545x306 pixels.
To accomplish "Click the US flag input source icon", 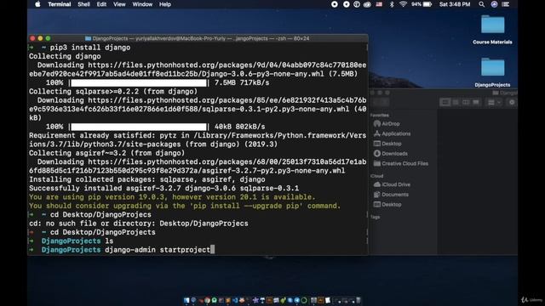I will point(379,4).
